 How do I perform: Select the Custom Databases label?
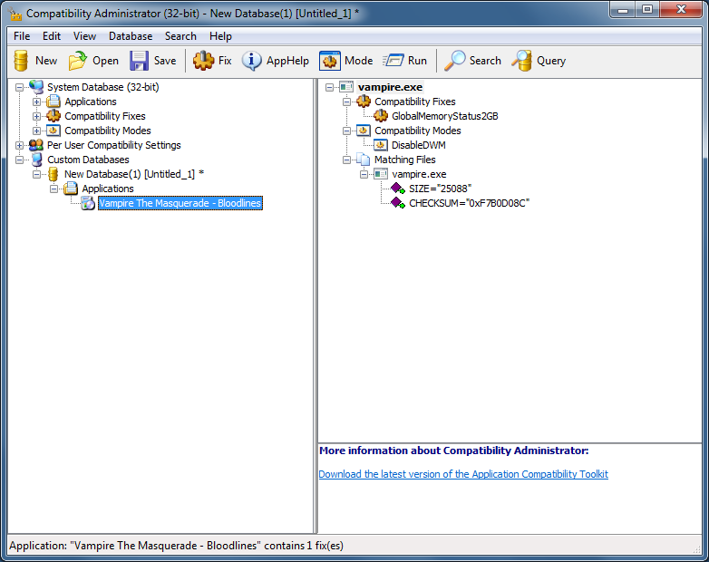(88, 160)
